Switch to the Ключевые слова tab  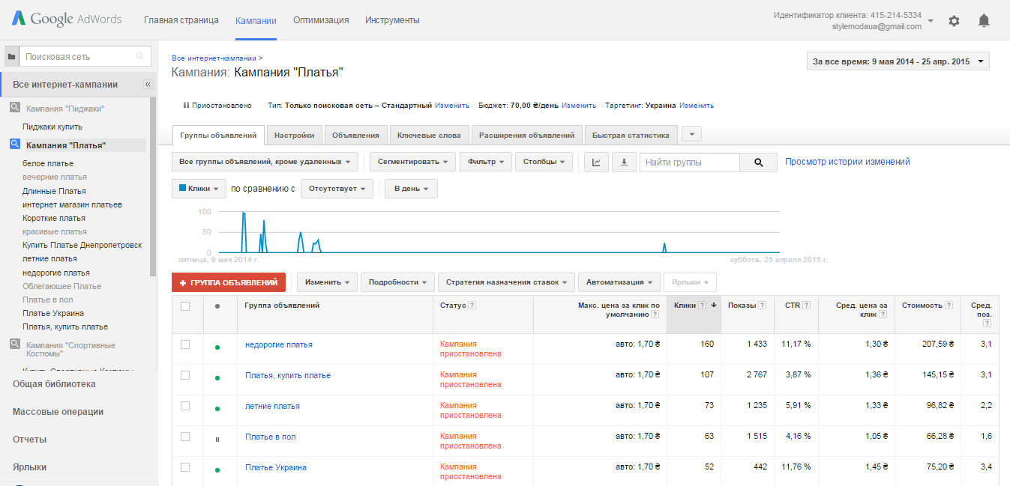430,136
